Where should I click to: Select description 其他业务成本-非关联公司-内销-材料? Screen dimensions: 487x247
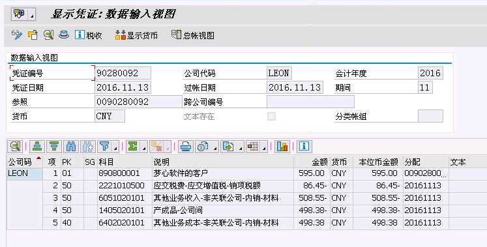[x=223, y=223]
